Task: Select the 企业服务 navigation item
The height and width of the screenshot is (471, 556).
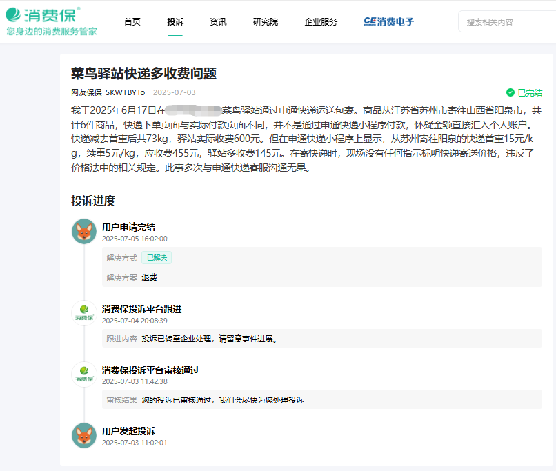Action: pyautogui.click(x=321, y=22)
